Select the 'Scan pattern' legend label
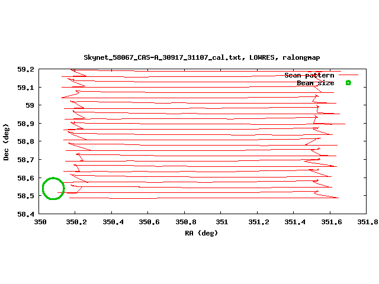This screenshot has height=284, width=379. click(x=309, y=75)
